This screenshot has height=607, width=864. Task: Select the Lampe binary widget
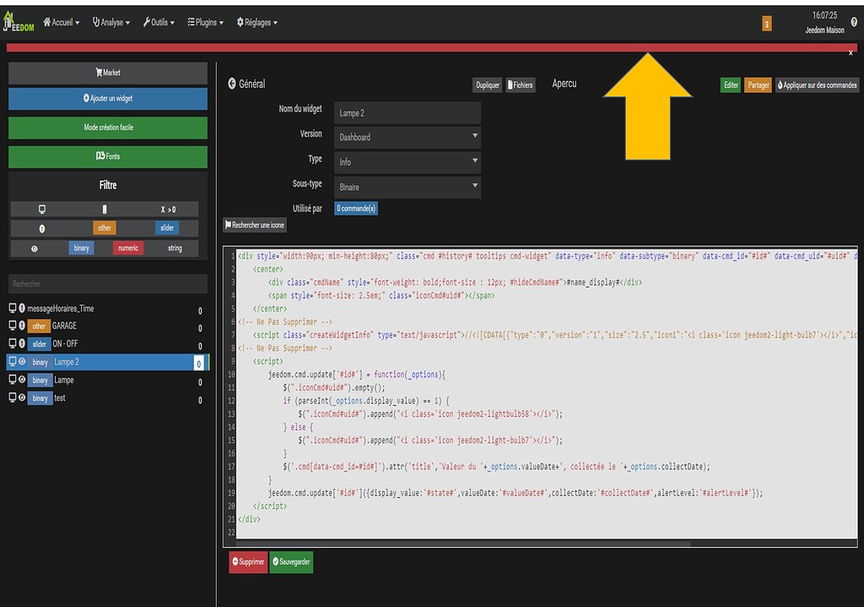click(64, 381)
